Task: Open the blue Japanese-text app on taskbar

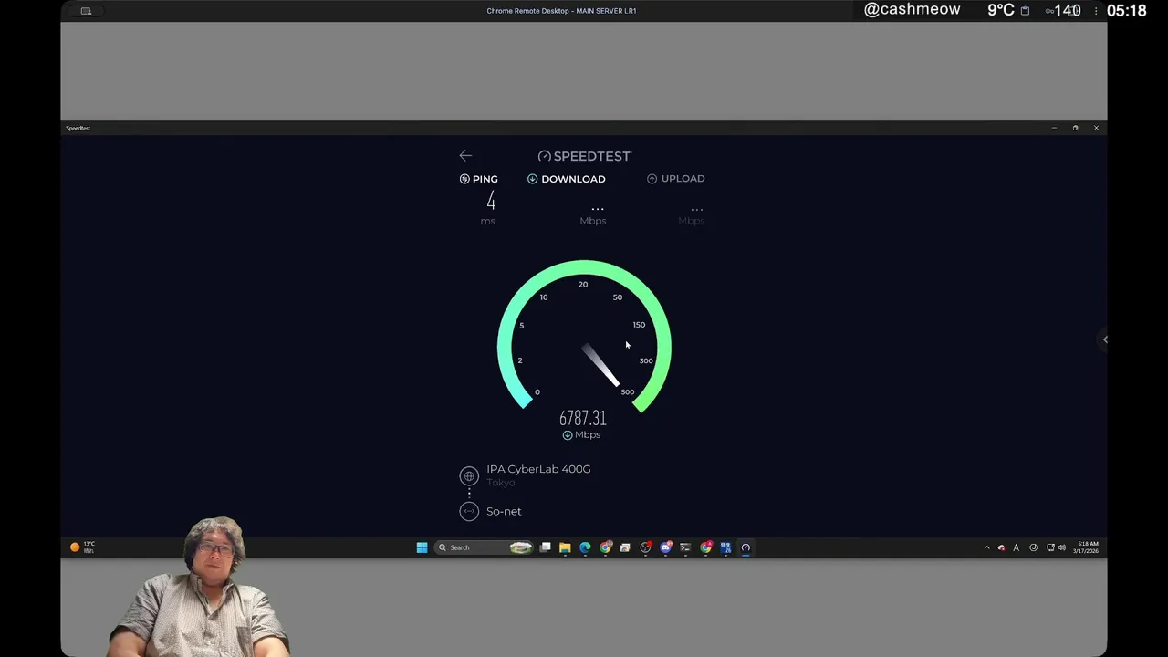Action: 725,547
